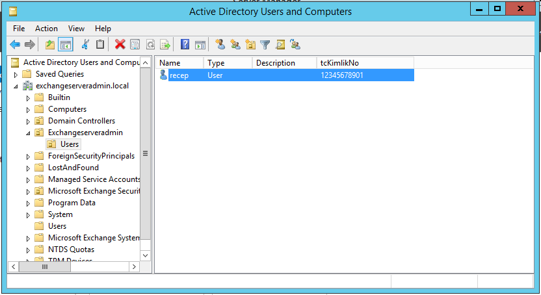Click the recep user icon in list

pyautogui.click(x=164, y=75)
